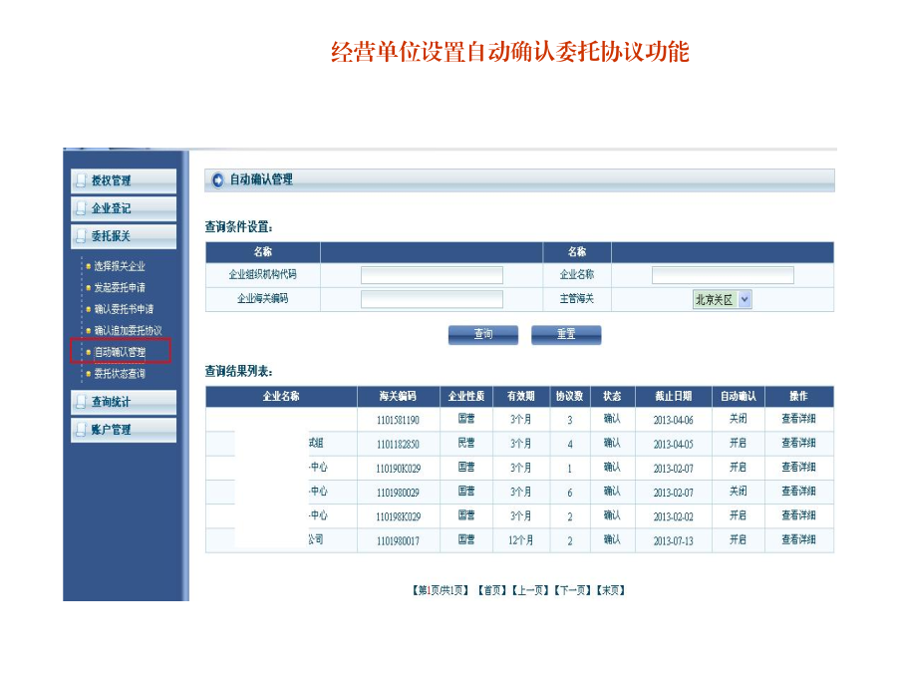Image resolution: width=897 pixels, height=673 pixels.
Task: Open the 企业登记 sidebar menu
Action: pyautogui.click(x=124, y=208)
